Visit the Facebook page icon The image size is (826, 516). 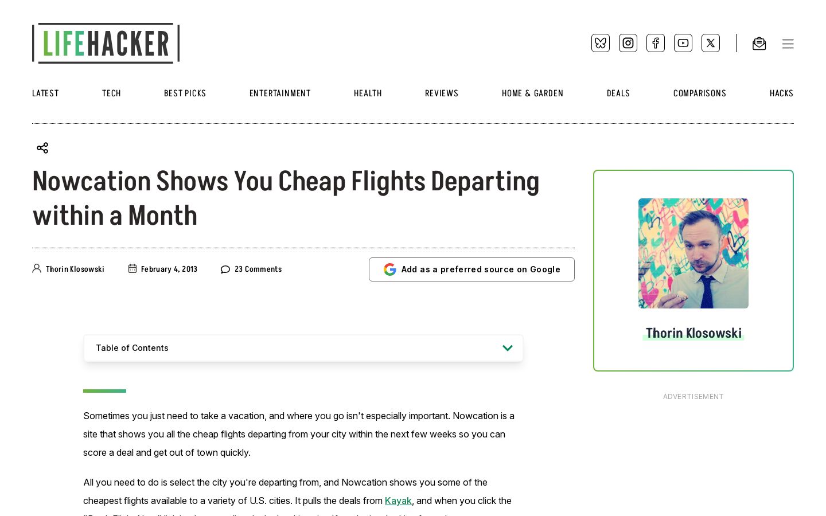pos(656,43)
